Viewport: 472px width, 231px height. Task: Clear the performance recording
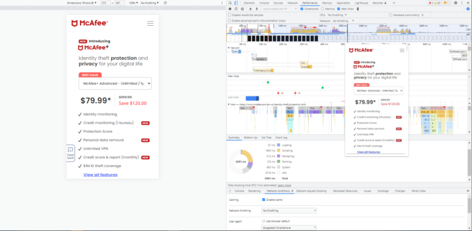[242, 9]
